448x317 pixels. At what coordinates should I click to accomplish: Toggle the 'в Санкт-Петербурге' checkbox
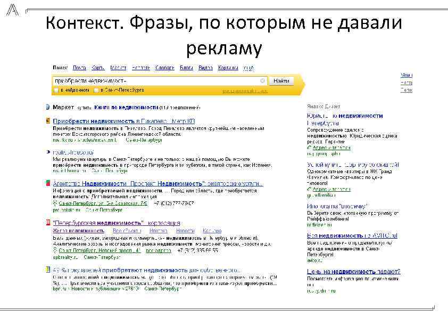point(96,91)
